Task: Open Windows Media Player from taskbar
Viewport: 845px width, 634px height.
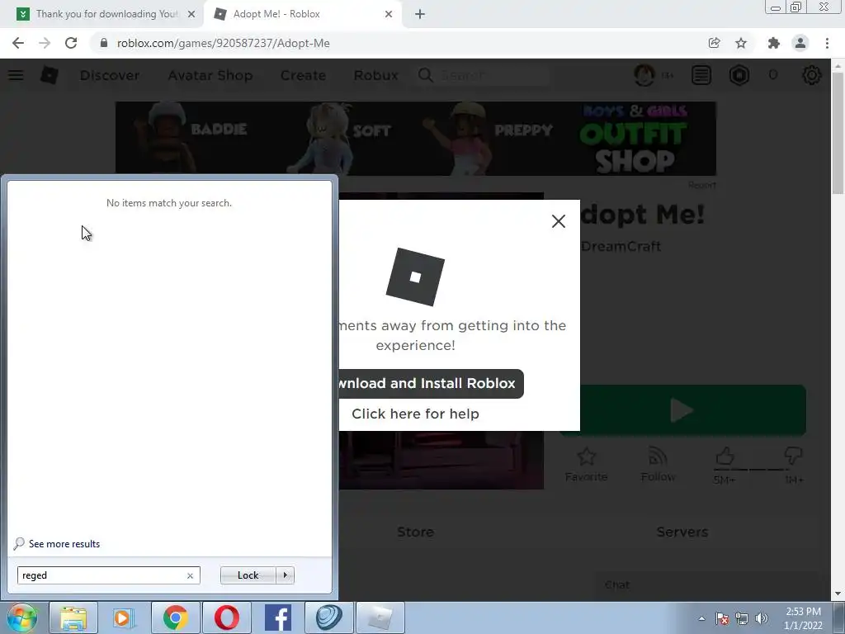Action: click(124, 617)
